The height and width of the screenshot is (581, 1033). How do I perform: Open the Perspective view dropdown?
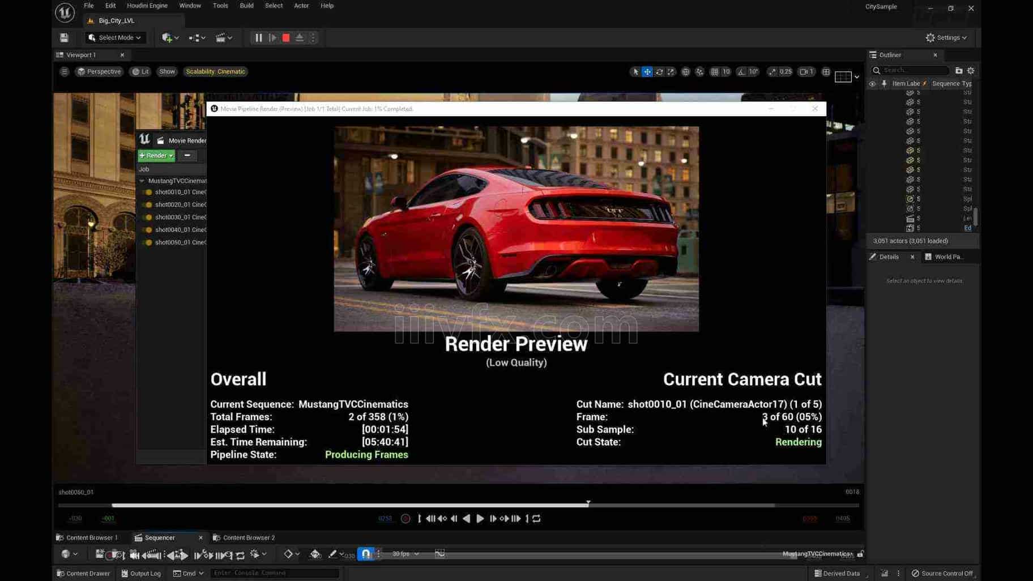tap(99, 72)
